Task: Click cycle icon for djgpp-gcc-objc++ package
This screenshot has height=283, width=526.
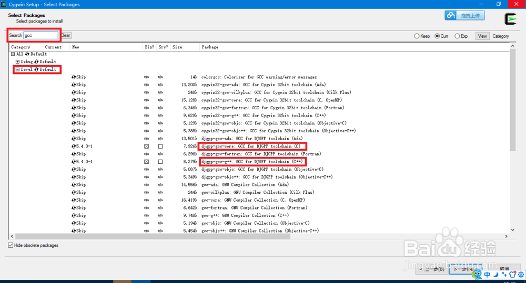Action: pos(74,177)
